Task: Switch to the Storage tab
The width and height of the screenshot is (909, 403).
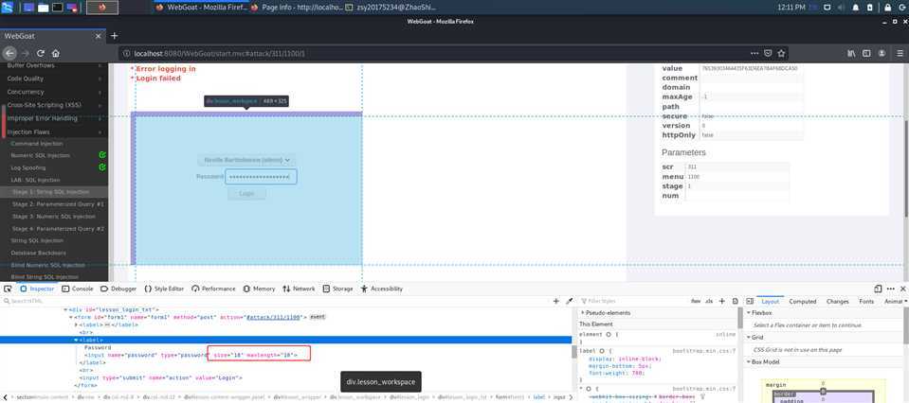Action: tap(338, 289)
